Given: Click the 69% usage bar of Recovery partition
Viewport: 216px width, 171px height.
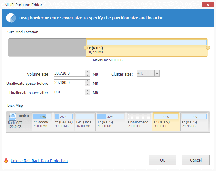Looking at the screenshot, I should click(42, 117).
